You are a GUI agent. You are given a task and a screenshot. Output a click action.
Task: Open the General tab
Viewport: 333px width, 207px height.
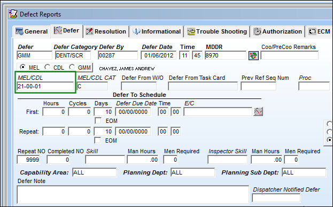pyautogui.click(x=32, y=31)
